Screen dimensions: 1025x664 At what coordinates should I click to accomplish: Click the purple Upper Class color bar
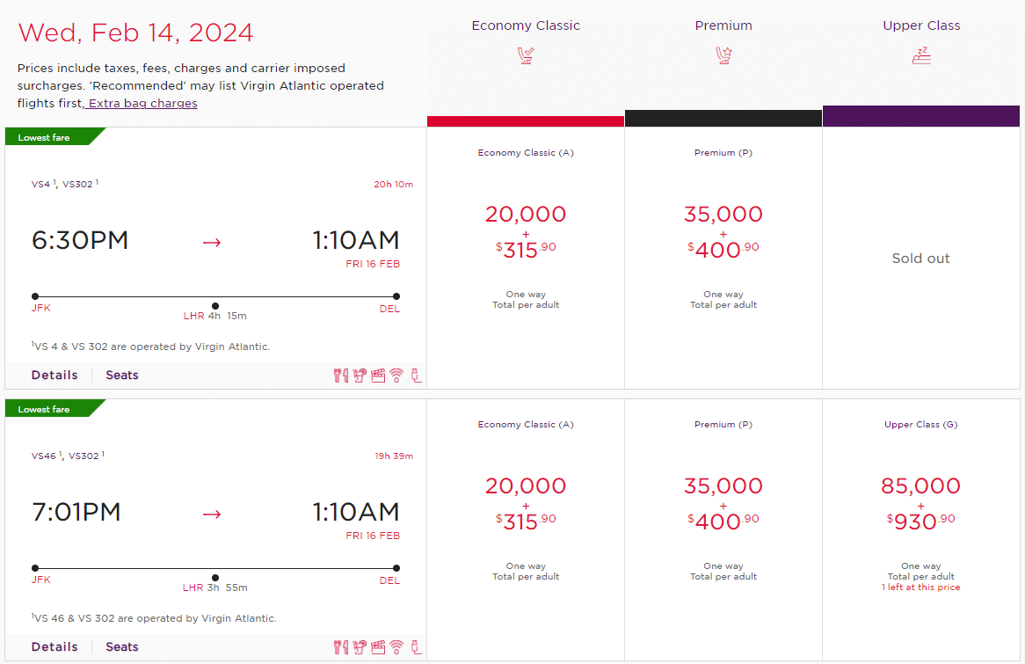tap(921, 116)
